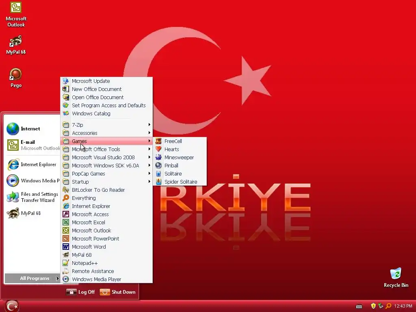416x312 pixels.
Task: Click the Remote Assistance icon
Action: pos(66,271)
